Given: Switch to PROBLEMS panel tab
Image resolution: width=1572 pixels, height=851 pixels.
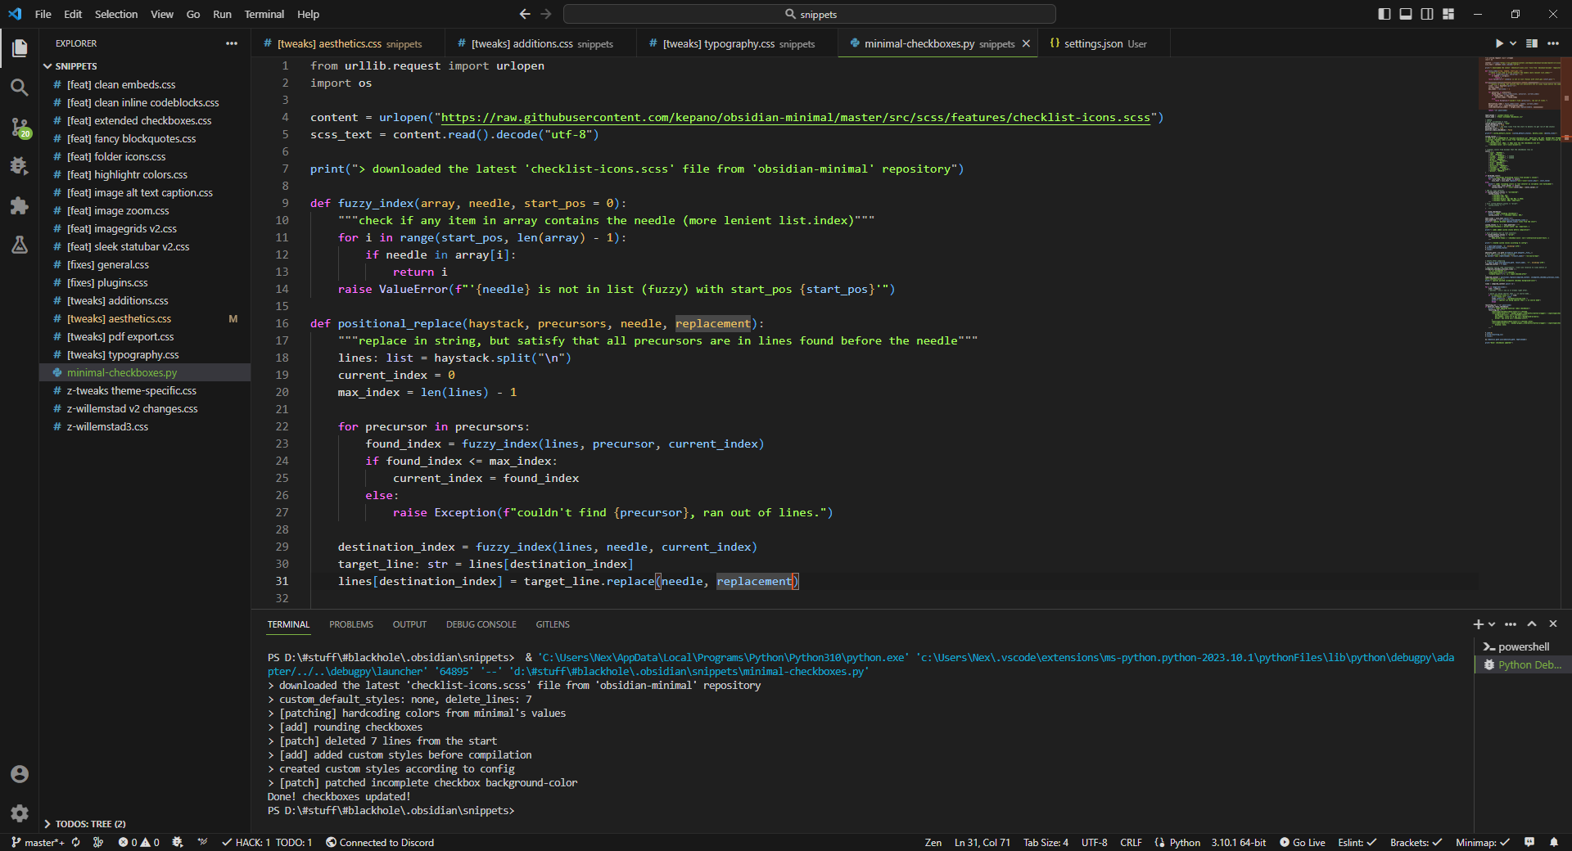Looking at the screenshot, I should tap(351, 624).
